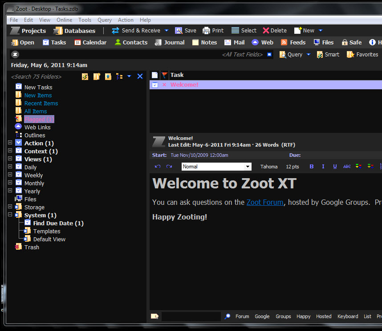The height and width of the screenshot is (331, 382).
Task: Collapse the System (1) folder
Action: [x=10, y=215]
